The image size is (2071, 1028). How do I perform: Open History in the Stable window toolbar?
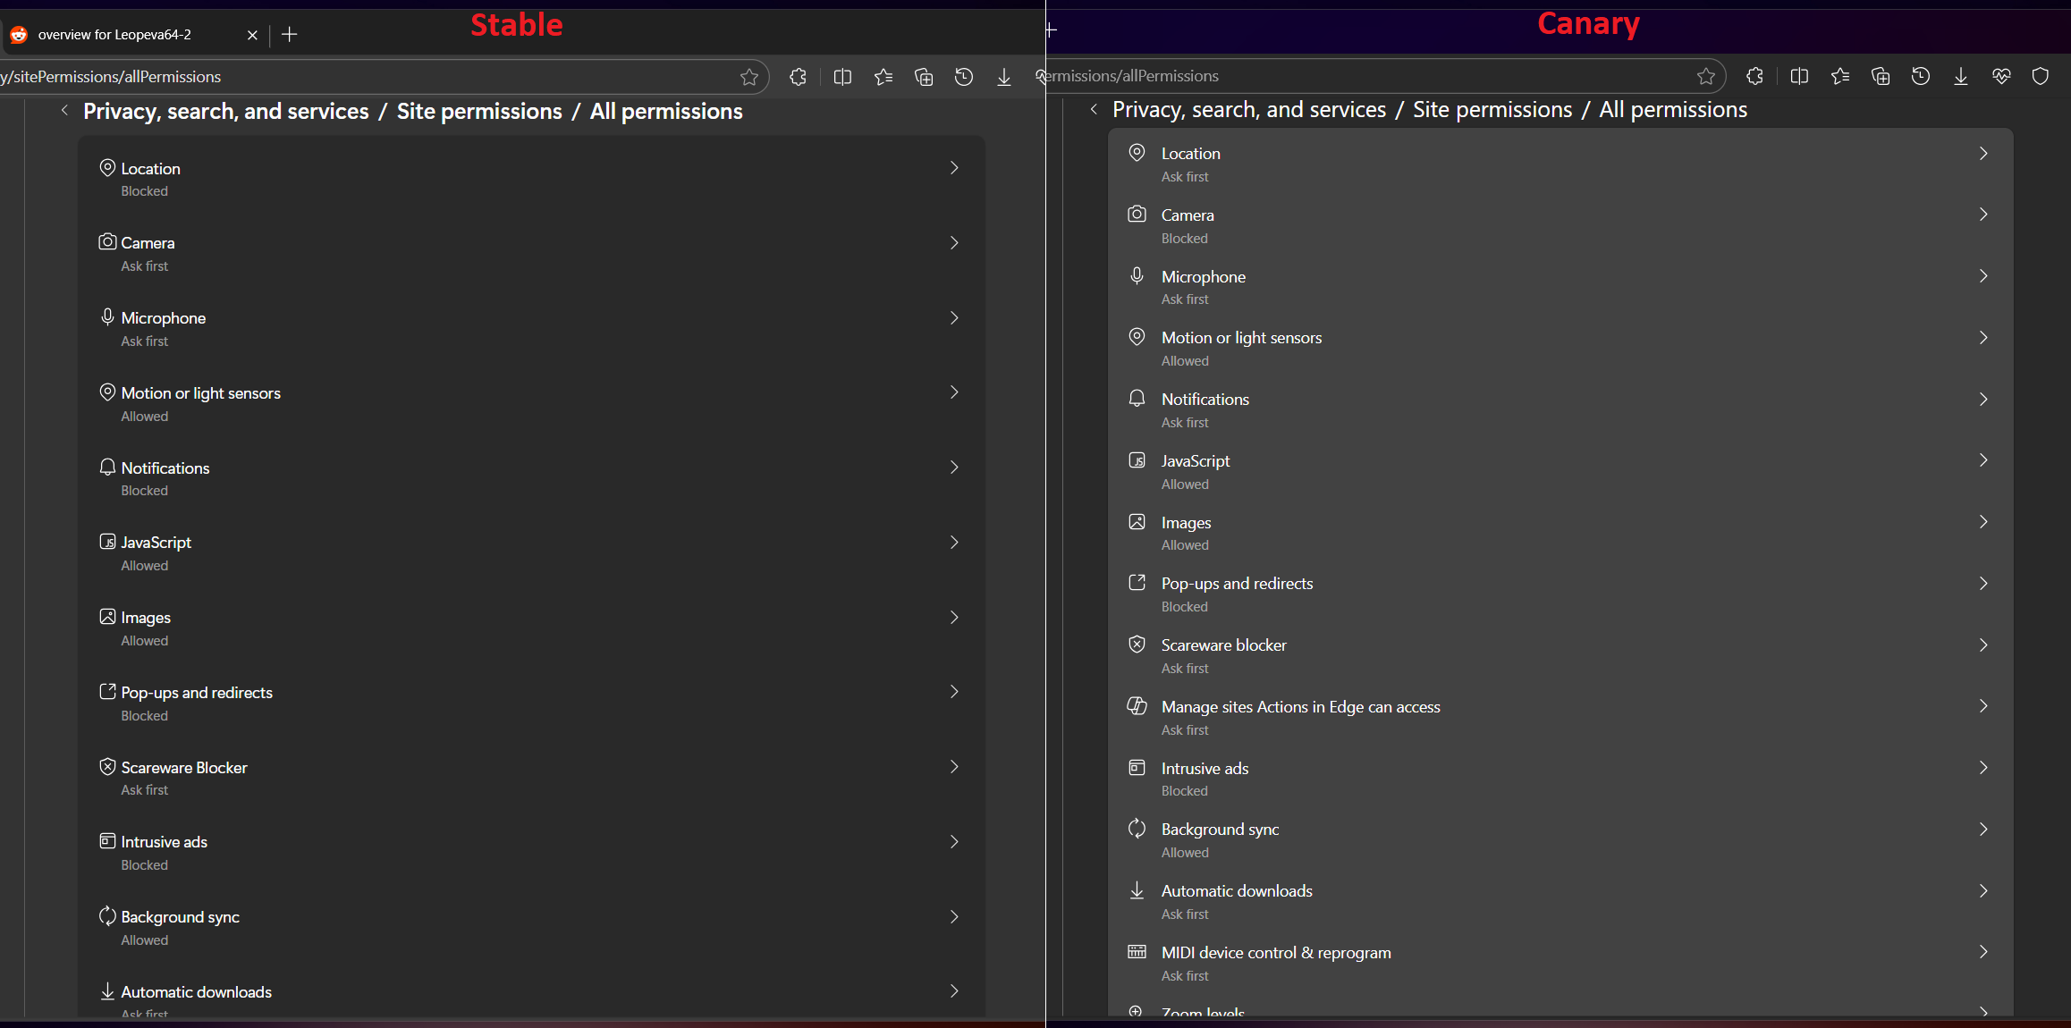(x=963, y=77)
